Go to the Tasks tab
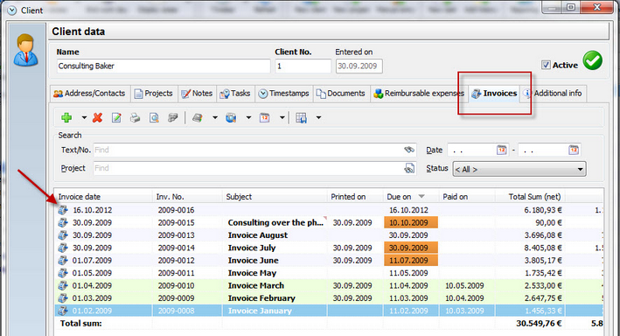The width and height of the screenshot is (620, 336). point(235,94)
